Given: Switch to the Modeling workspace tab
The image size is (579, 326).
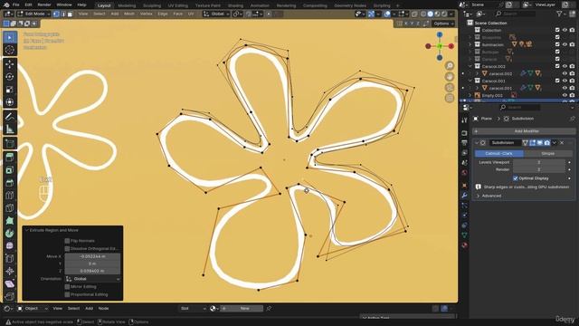Looking at the screenshot, I should [x=127, y=5].
